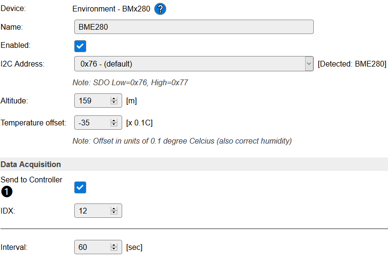
Task: Click the Detected: BME280 status text
Action: (352, 64)
